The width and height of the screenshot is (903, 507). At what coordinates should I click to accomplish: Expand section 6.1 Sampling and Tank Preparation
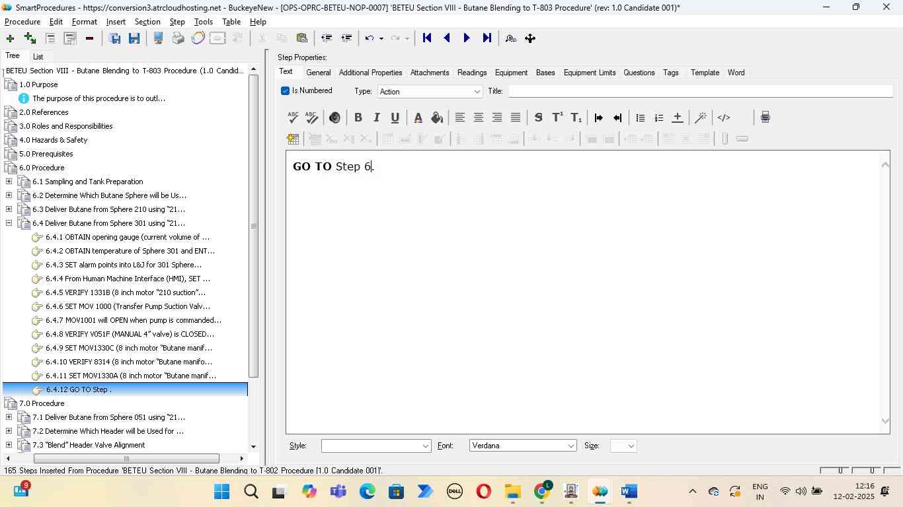click(9, 182)
